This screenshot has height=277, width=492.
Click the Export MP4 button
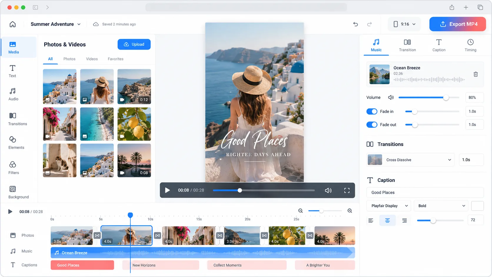[x=458, y=24]
